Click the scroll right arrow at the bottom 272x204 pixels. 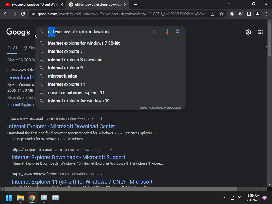[265, 189]
